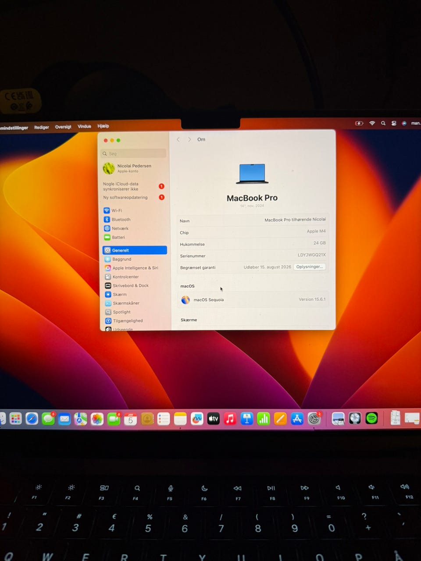Click the Søg search field
Viewport: 421px width, 561px height.
point(134,153)
